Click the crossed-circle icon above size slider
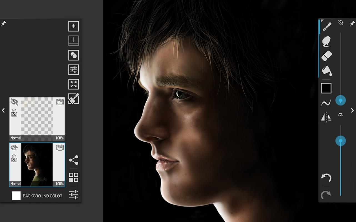 click(341, 23)
